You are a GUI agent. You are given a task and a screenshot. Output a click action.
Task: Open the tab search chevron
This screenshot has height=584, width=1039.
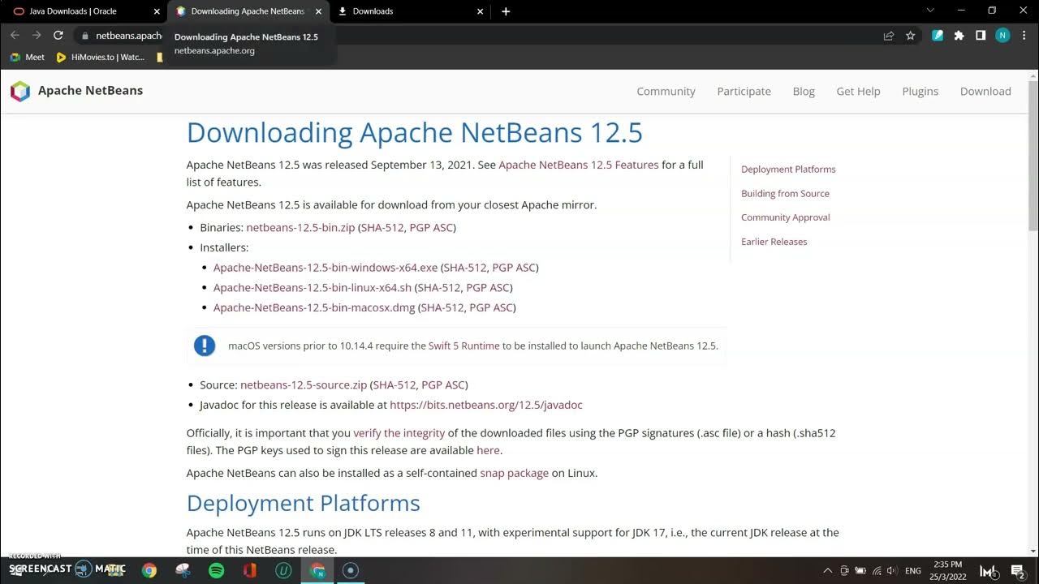tap(931, 11)
